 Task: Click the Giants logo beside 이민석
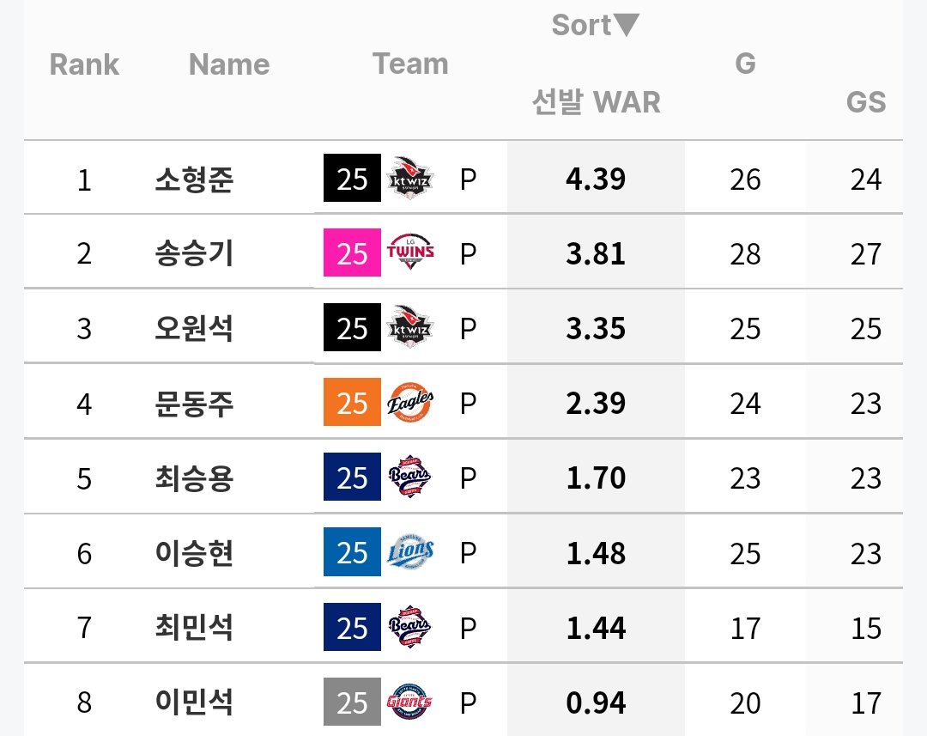coord(409,702)
